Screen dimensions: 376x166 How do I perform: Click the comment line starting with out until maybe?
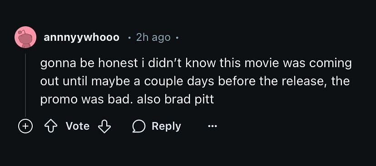(x=195, y=82)
